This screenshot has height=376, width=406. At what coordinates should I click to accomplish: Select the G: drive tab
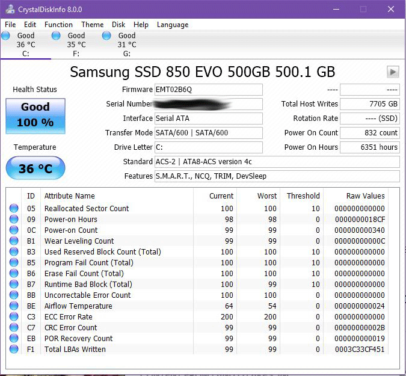(127, 45)
